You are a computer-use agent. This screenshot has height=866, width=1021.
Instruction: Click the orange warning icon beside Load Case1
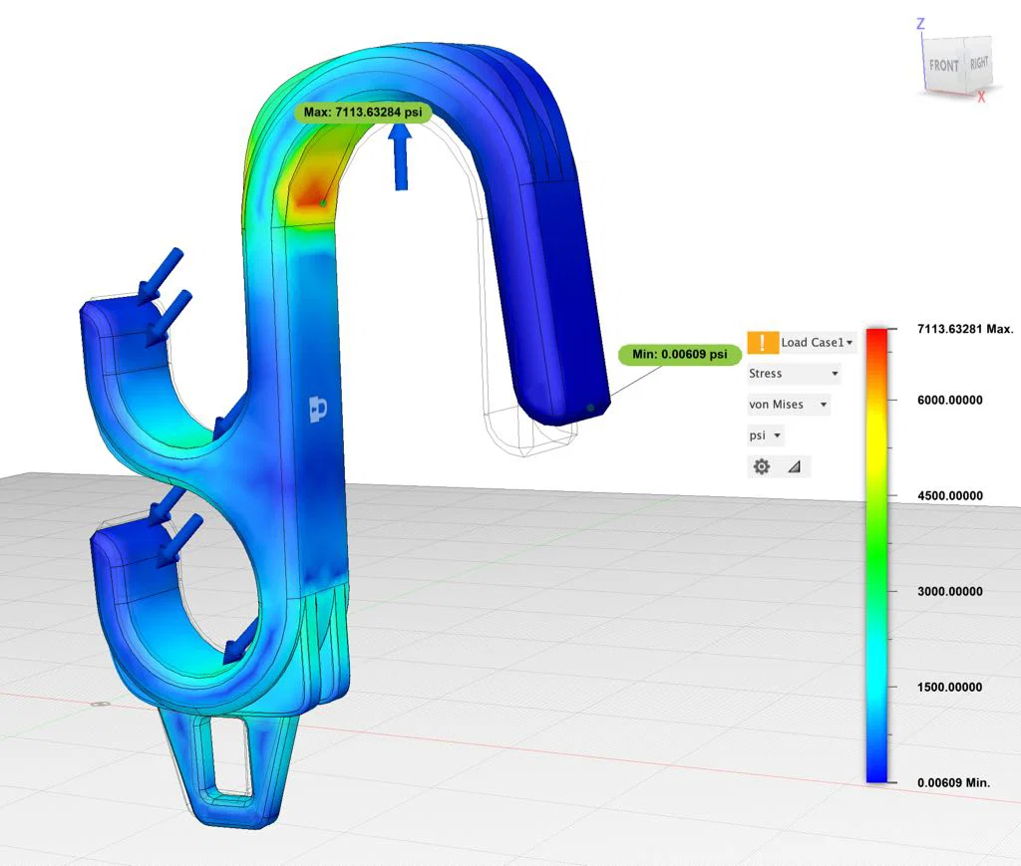pos(763,342)
